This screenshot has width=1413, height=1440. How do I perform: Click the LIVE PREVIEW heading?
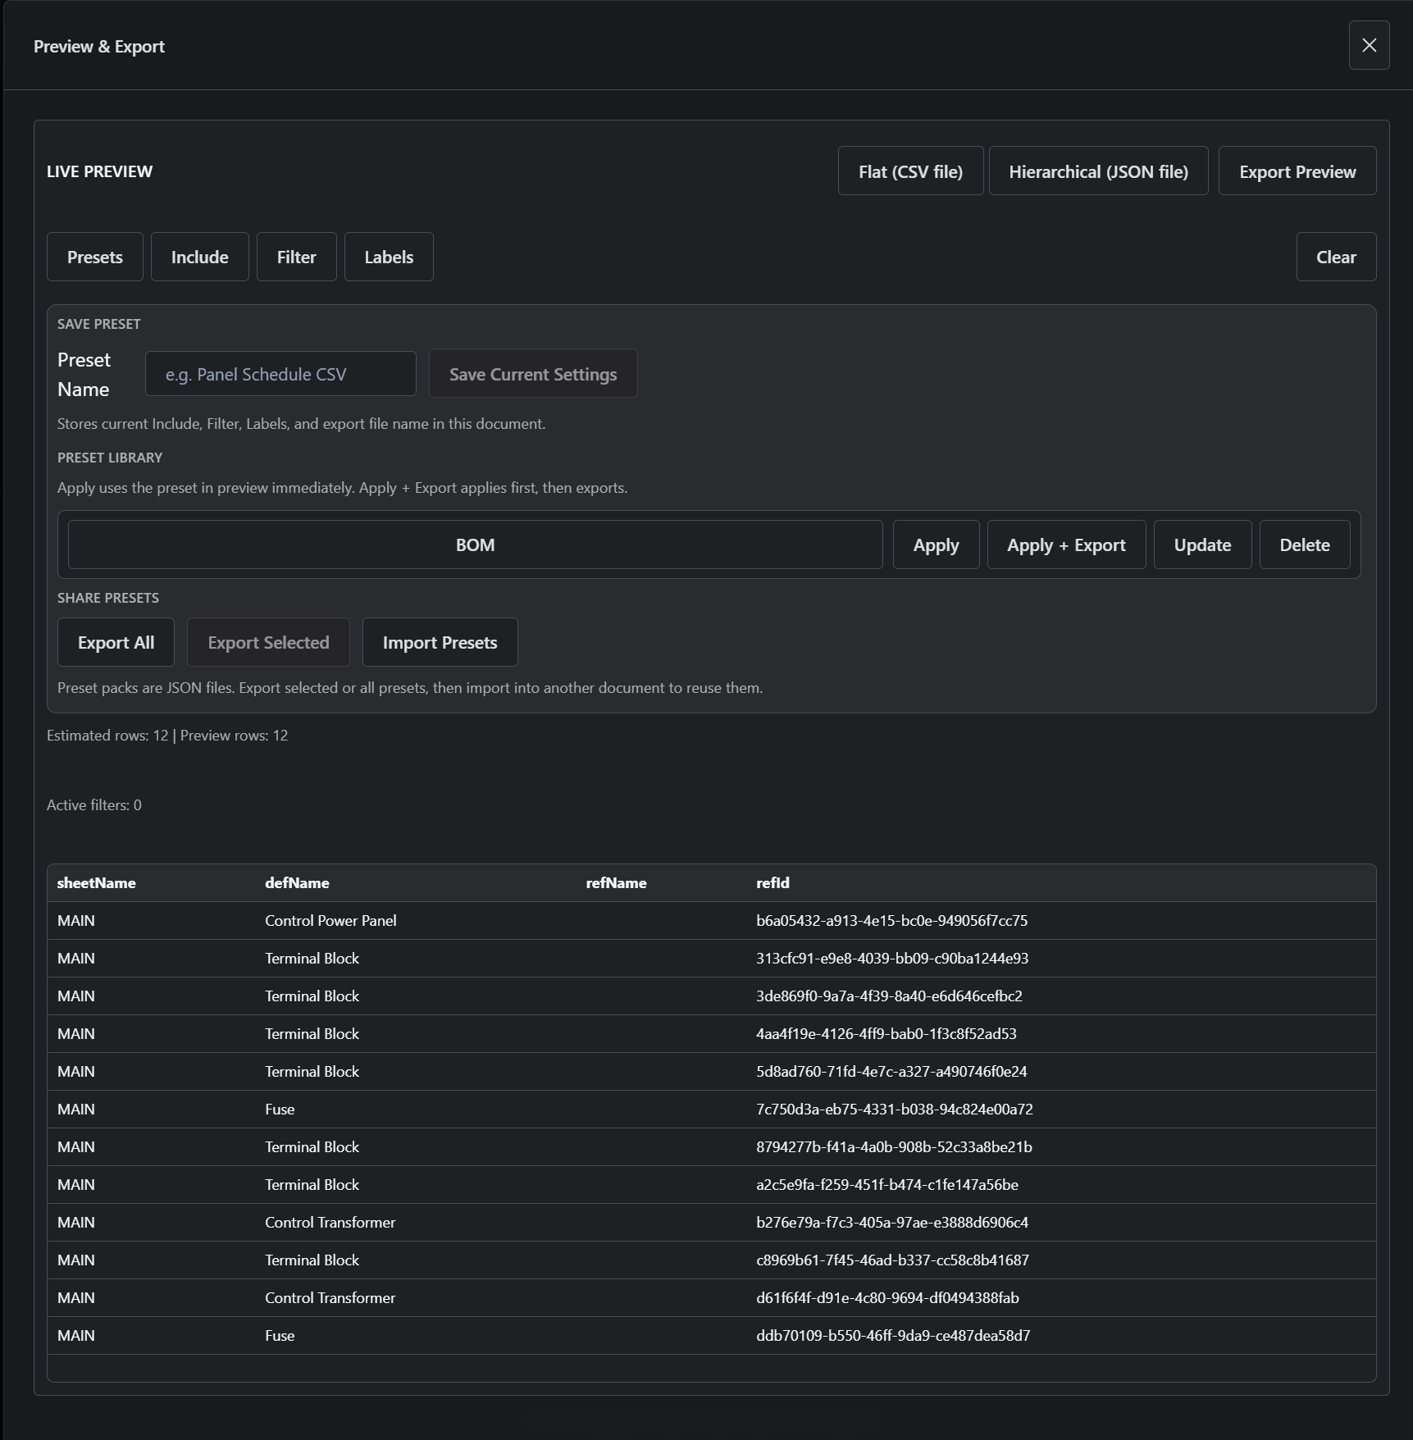[x=99, y=171]
